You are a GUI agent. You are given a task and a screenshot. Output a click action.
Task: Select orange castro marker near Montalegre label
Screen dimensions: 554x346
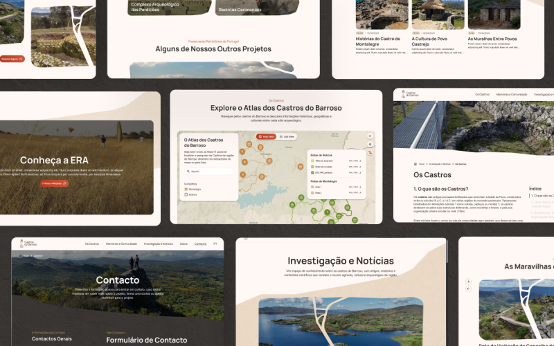(x=269, y=161)
